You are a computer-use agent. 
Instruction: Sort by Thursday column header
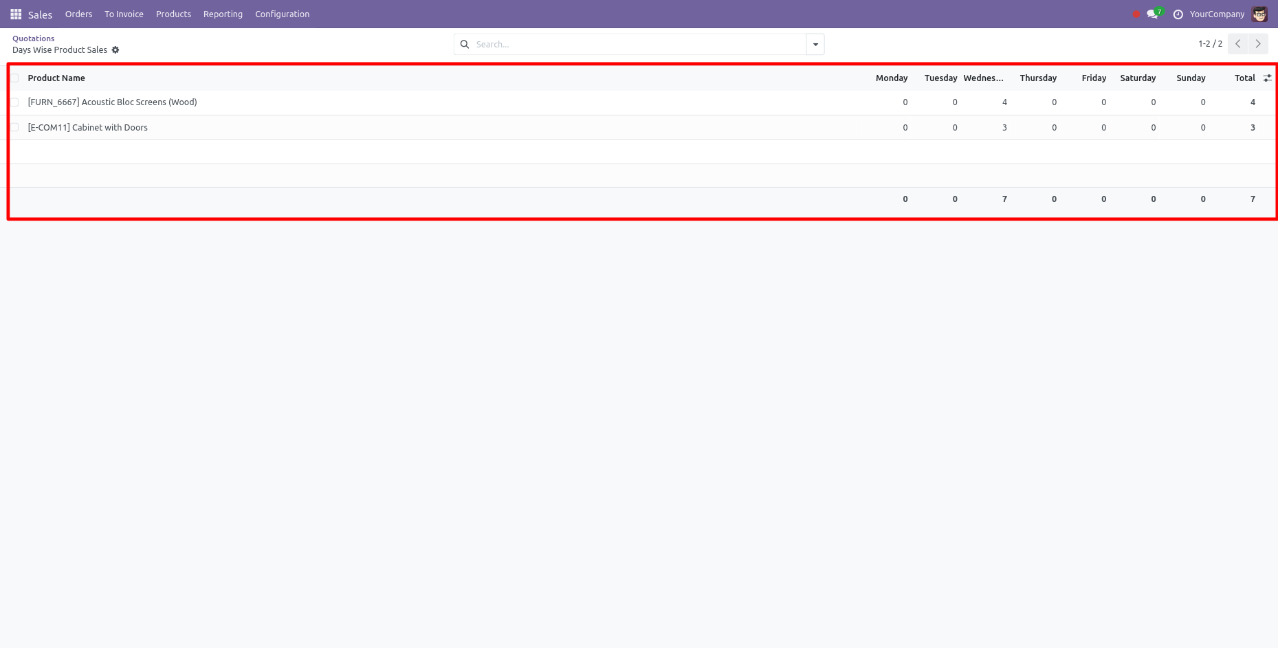(1038, 78)
